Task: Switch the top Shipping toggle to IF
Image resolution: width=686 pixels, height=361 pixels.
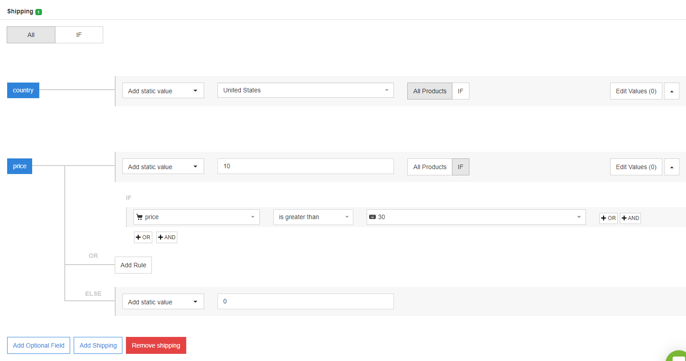Action: tap(79, 35)
